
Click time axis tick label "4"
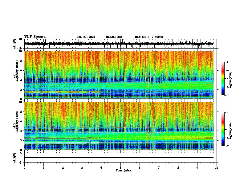101,168
